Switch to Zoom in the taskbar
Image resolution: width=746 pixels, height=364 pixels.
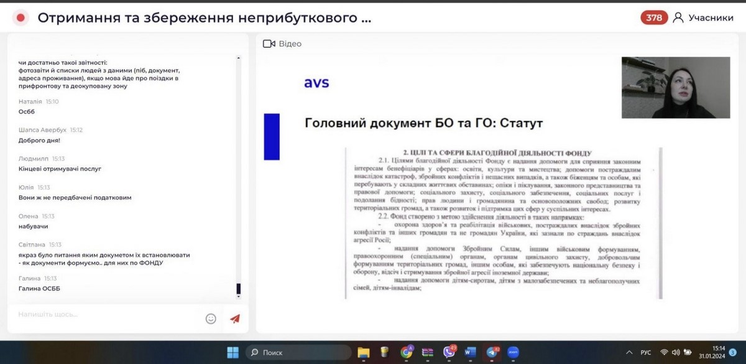point(513,352)
